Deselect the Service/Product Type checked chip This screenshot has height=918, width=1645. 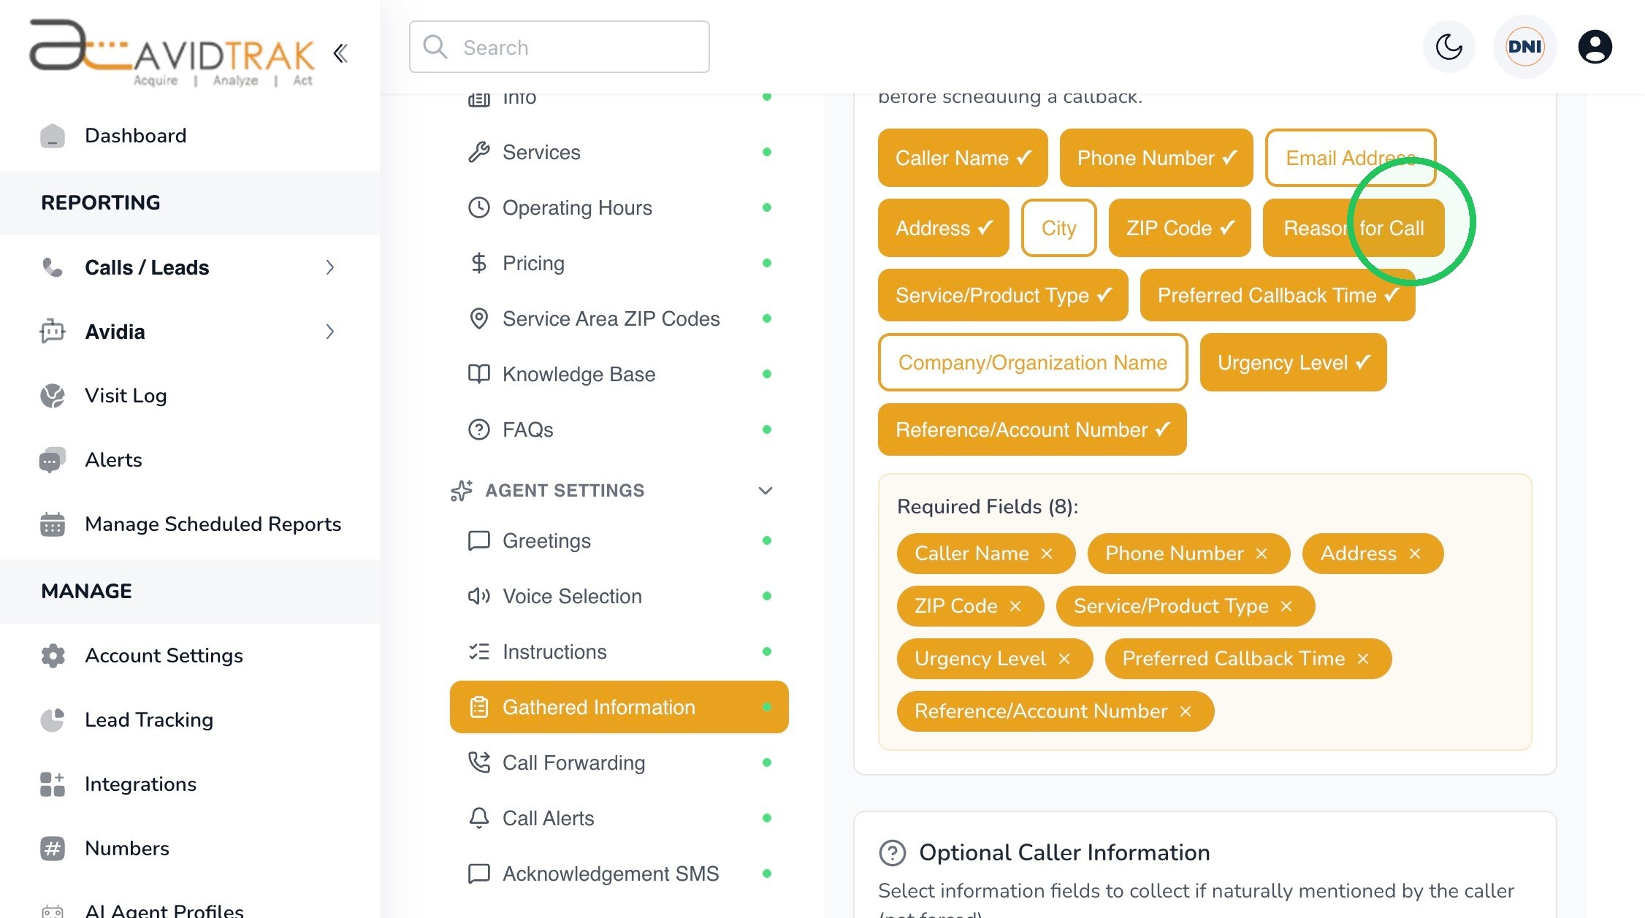click(1003, 295)
